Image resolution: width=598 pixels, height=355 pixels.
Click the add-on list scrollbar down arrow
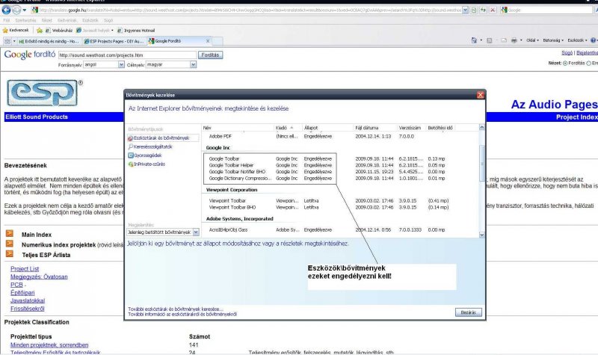click(x=481, y=235)
